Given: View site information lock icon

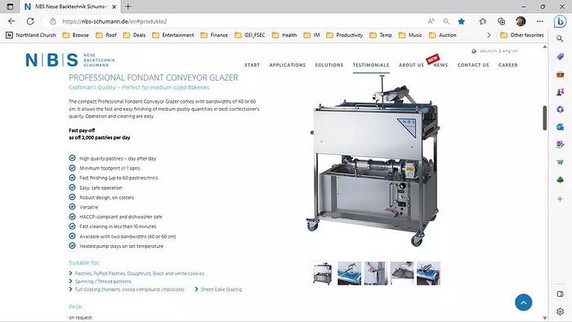Looking at the screenshot, I should click(x=53, y=21).
